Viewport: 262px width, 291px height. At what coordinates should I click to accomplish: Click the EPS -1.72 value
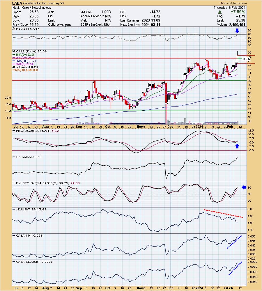pos(156,16)
